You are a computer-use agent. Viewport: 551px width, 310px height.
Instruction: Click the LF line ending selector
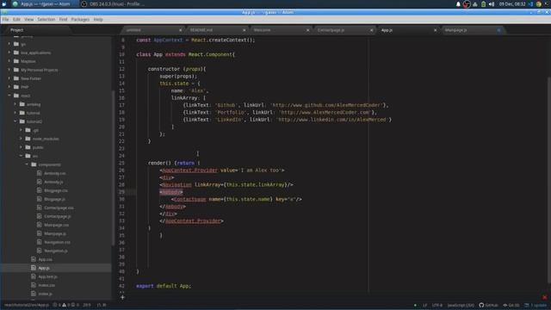424,305
